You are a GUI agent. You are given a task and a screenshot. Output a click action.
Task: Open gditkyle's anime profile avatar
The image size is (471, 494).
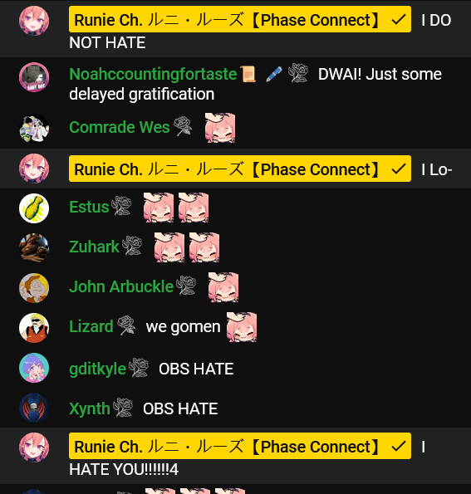click(x=34, y=368)
